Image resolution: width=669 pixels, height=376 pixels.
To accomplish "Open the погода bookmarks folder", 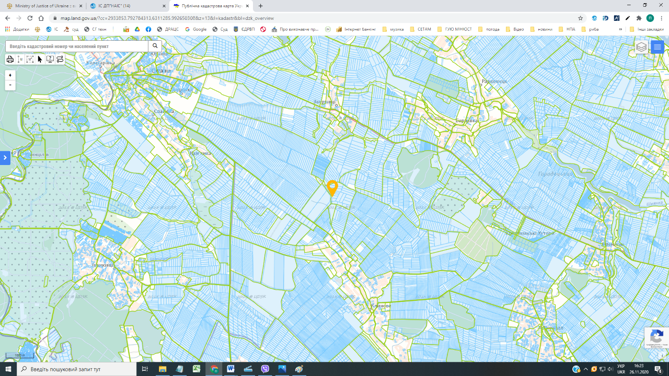I will click(x=489, y=29).
